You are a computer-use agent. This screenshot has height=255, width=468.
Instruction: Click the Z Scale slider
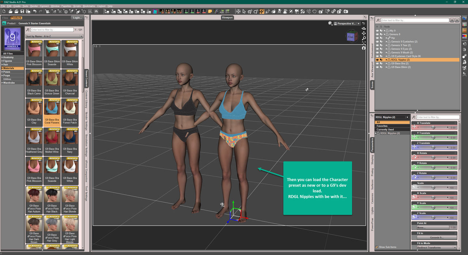[433, 218]
